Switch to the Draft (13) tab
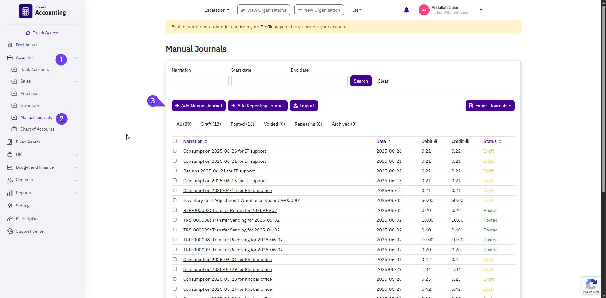The width and height of the screenshot is (606, 298). (x=211, y=124)
